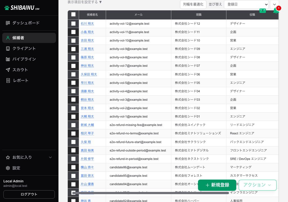This screenshot has width=288, height=202.
Task: Check the box for 早川 翔太
Action: (x=73, y=83)
